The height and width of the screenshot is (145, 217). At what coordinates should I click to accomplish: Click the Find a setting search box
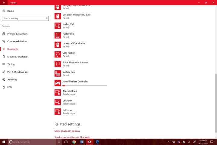tap(25, 18)
